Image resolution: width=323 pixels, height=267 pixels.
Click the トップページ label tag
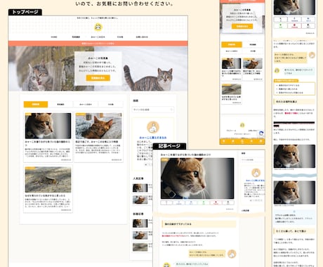coord(25,12)
